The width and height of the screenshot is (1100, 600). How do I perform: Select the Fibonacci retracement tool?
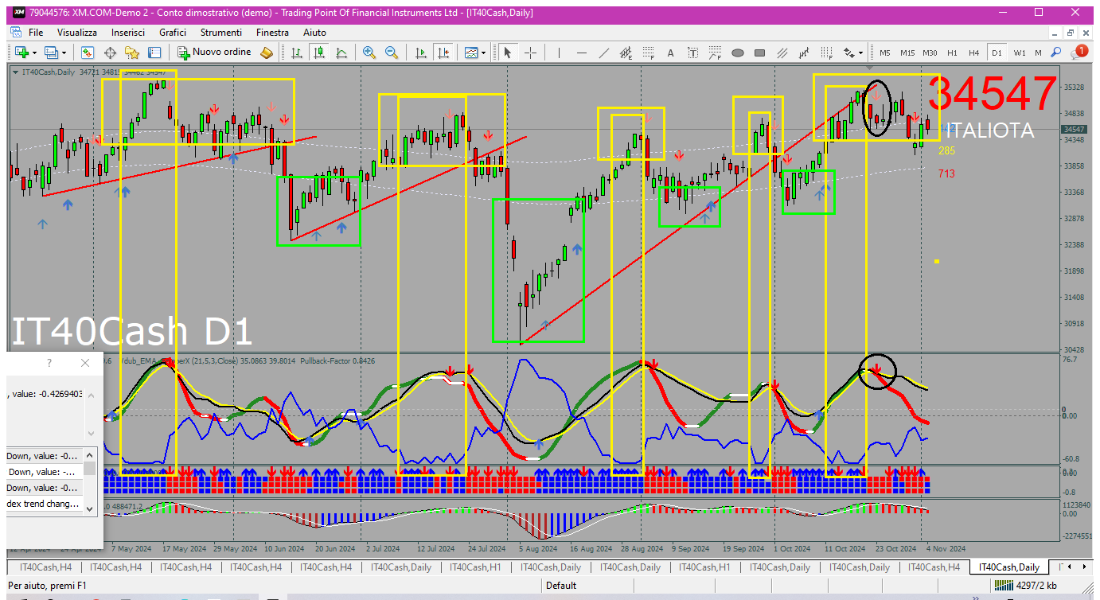pos(649,53)
